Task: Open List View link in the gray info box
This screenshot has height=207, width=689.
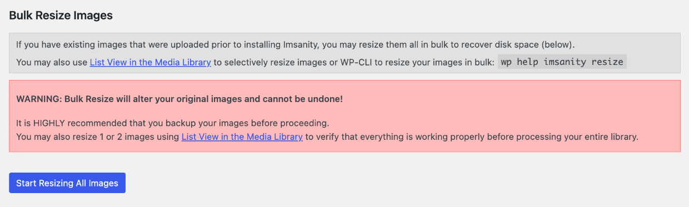Action: tap(151, 62)
